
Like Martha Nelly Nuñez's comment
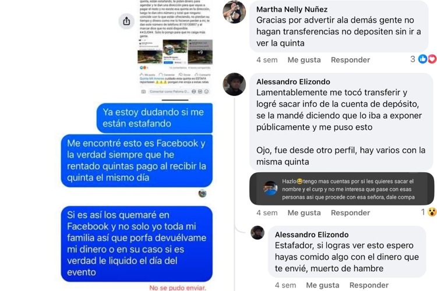click(304, 60)
